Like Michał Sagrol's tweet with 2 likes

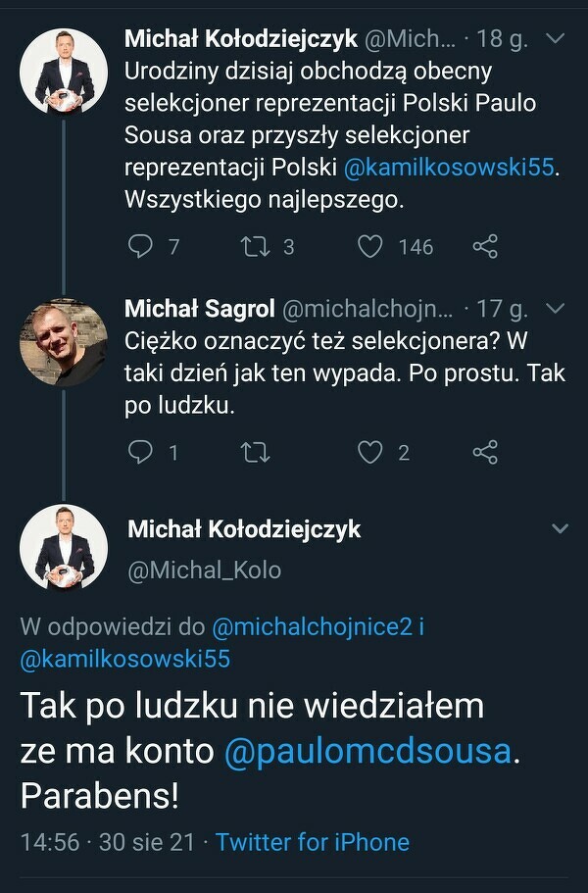coord(369,452)
